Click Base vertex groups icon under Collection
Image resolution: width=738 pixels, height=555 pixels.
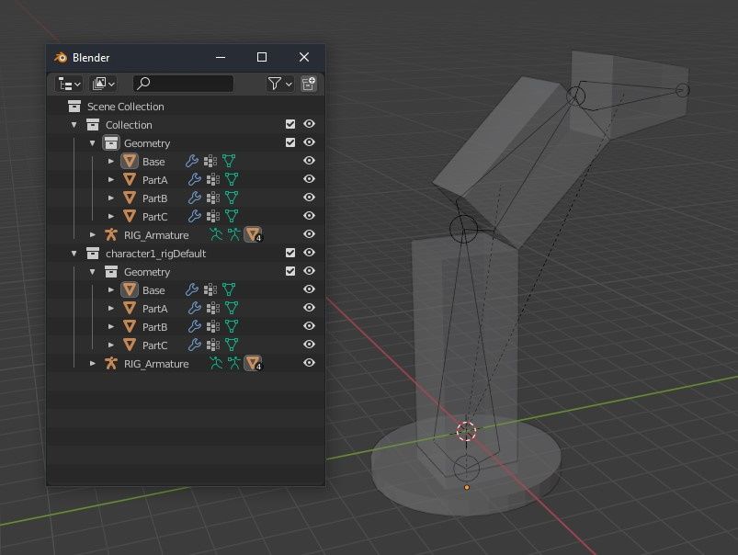[210, 161]
